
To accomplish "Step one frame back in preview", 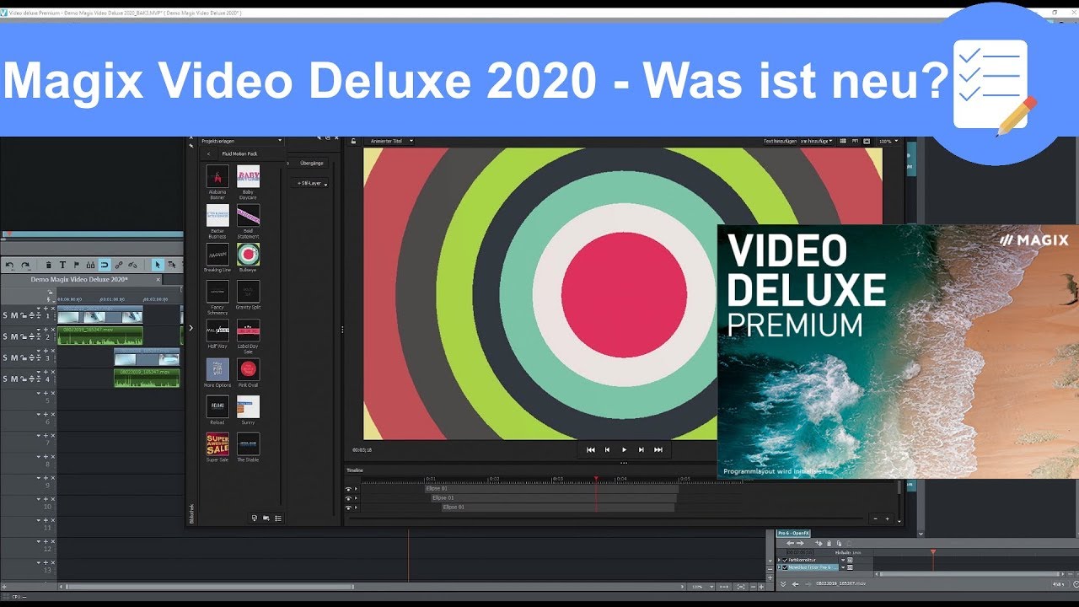I will 607,450.
